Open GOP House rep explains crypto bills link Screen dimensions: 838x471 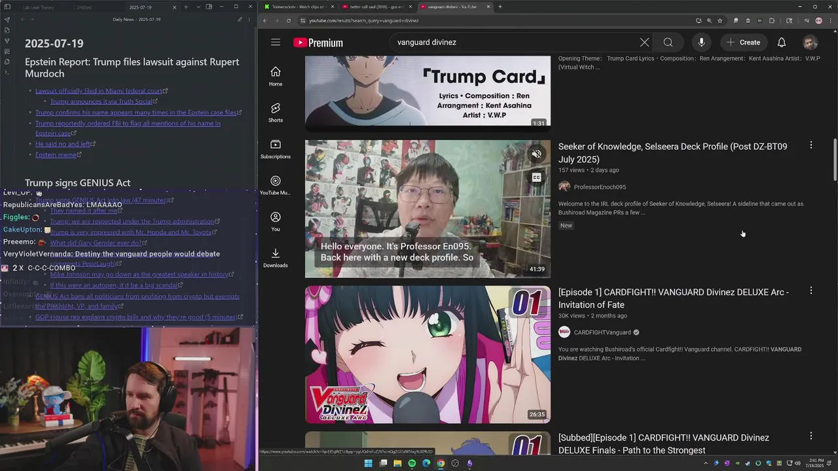coord(136,317)
